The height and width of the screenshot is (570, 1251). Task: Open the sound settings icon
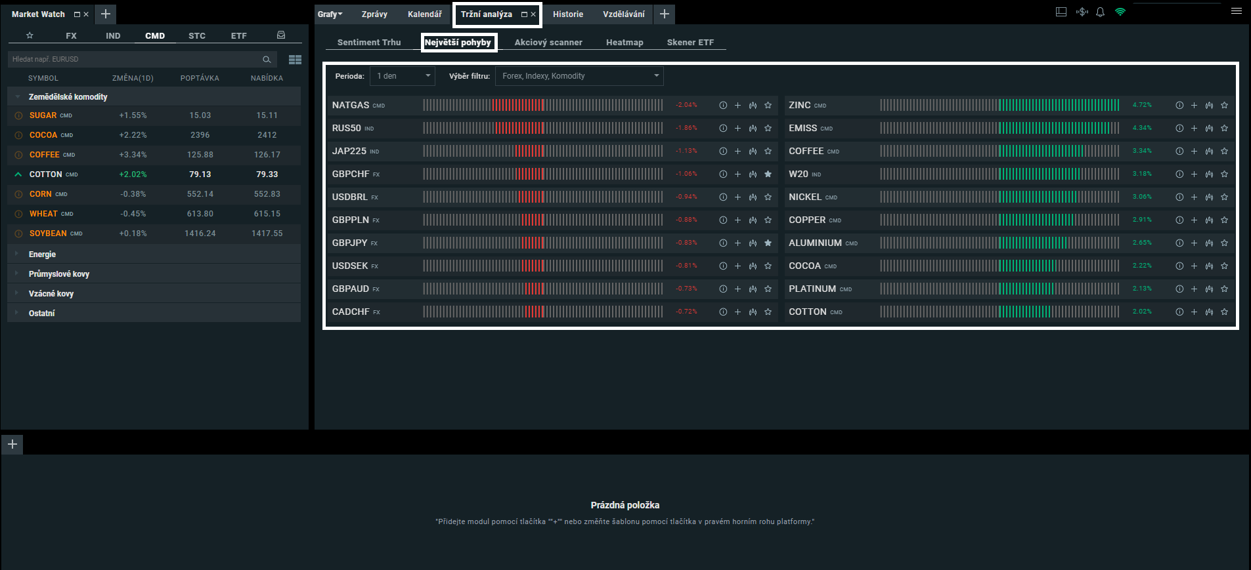click(x=1082, y=12)
